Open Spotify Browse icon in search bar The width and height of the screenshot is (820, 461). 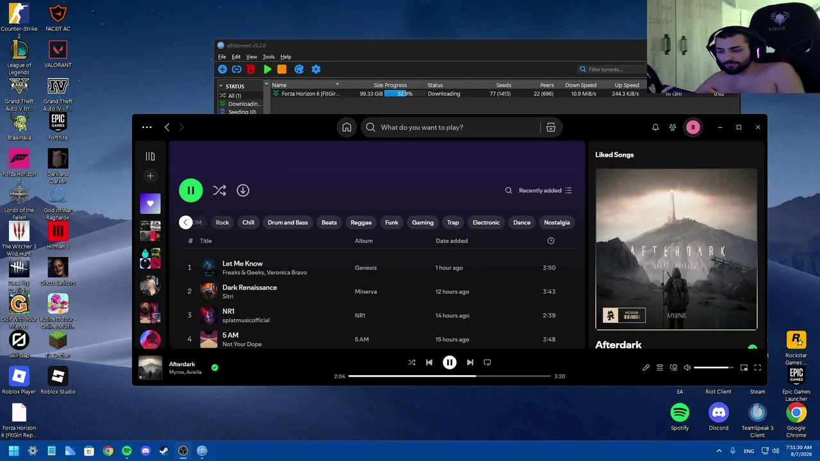tap(550, 127)
